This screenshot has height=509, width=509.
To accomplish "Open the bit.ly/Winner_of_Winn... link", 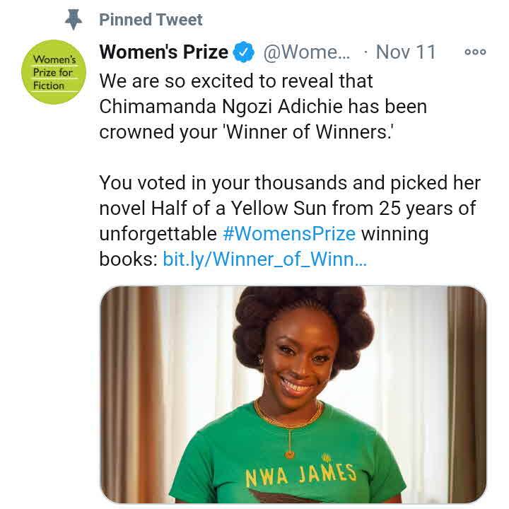I will tap(264, 259).
